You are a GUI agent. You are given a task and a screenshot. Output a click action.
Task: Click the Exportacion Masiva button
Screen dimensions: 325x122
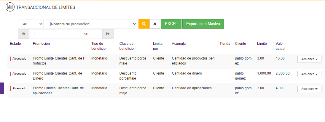[203, 24]
